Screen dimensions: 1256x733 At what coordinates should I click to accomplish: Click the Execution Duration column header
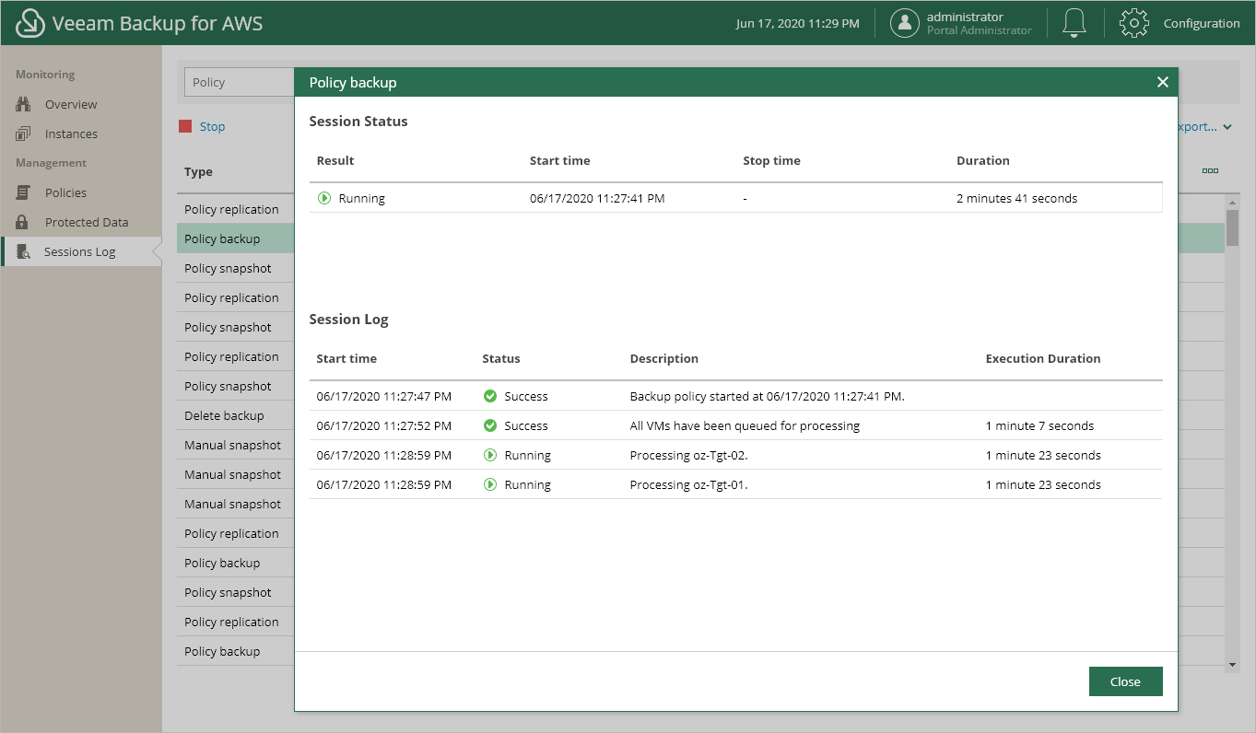coord(1043,358)
